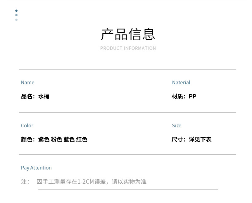This screenshot has width=252, height=203.
Task: Click the dark blue top dot
Action: 16,11
